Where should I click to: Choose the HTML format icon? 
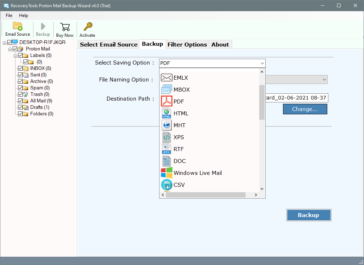pyautogui.click(x=166, y=113)
